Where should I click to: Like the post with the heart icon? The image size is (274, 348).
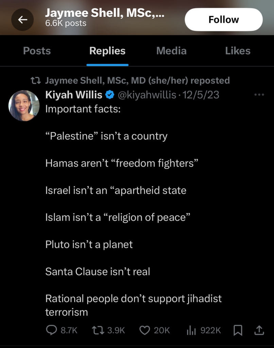145,330
